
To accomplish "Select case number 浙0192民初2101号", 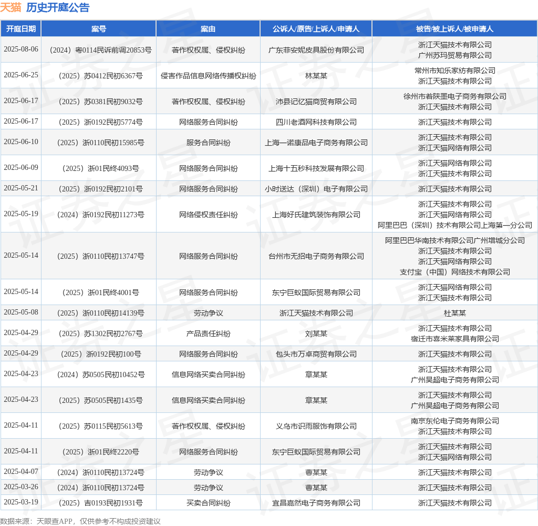I will (x=113, y=189).
